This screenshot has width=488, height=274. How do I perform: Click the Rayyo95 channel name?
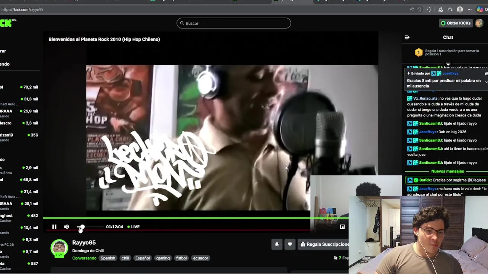(84, 242)
